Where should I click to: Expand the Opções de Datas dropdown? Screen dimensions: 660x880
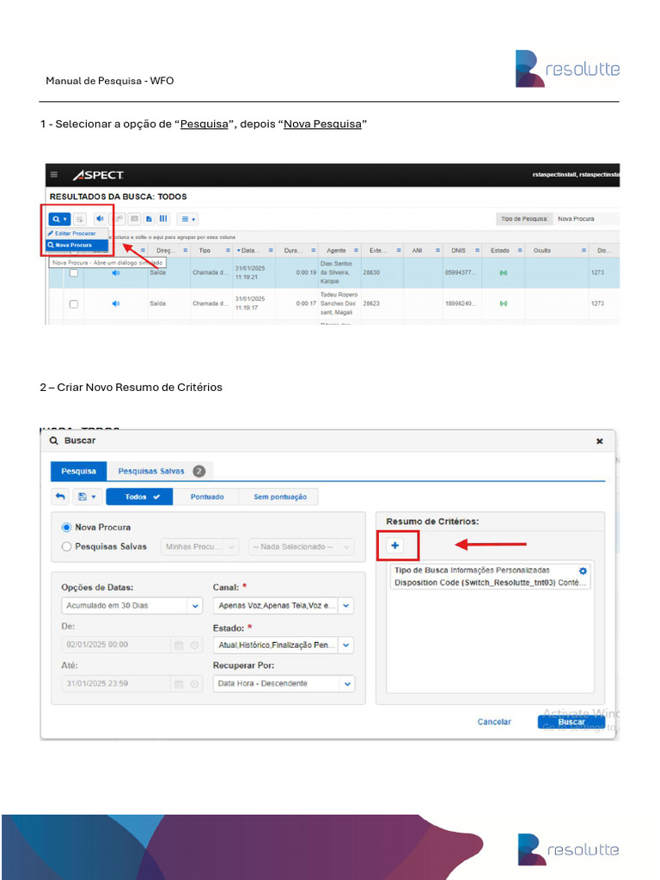point(131,606)
